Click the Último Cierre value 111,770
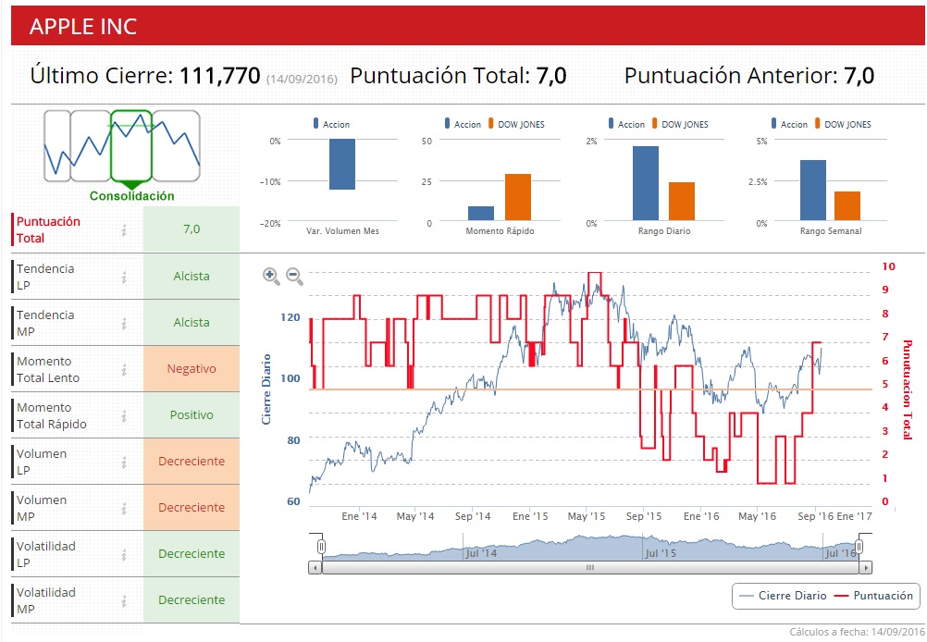The width and height of the screenshot is (927, 642). (x=219, y=76)
